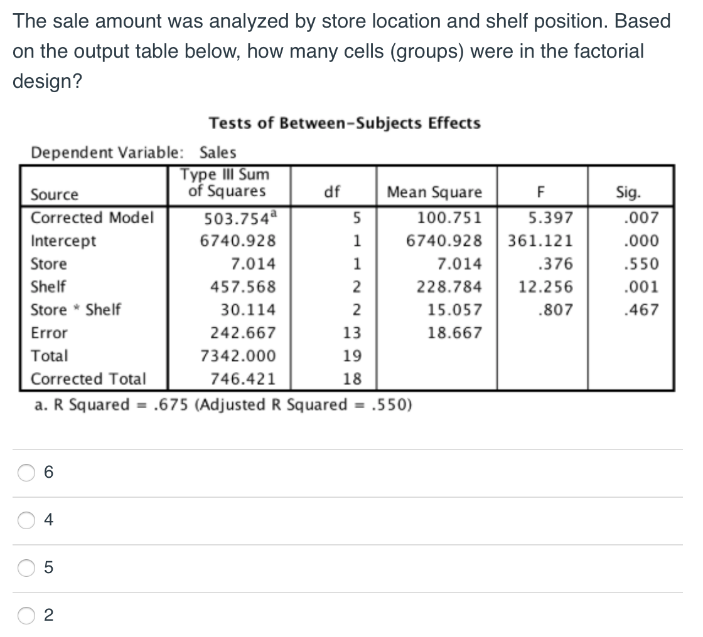Screen dimensions: 703x637
Task: Select the radio button for answer 2
Action: point(26,616)
